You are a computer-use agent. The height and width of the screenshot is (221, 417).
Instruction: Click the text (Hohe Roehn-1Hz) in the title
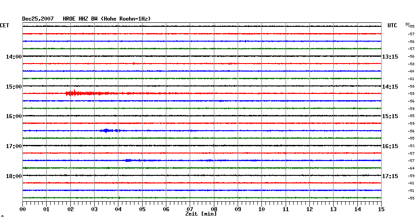[126, 19]
